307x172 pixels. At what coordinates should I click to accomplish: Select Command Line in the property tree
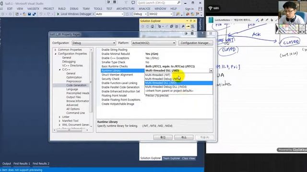[x=75, y=113]
